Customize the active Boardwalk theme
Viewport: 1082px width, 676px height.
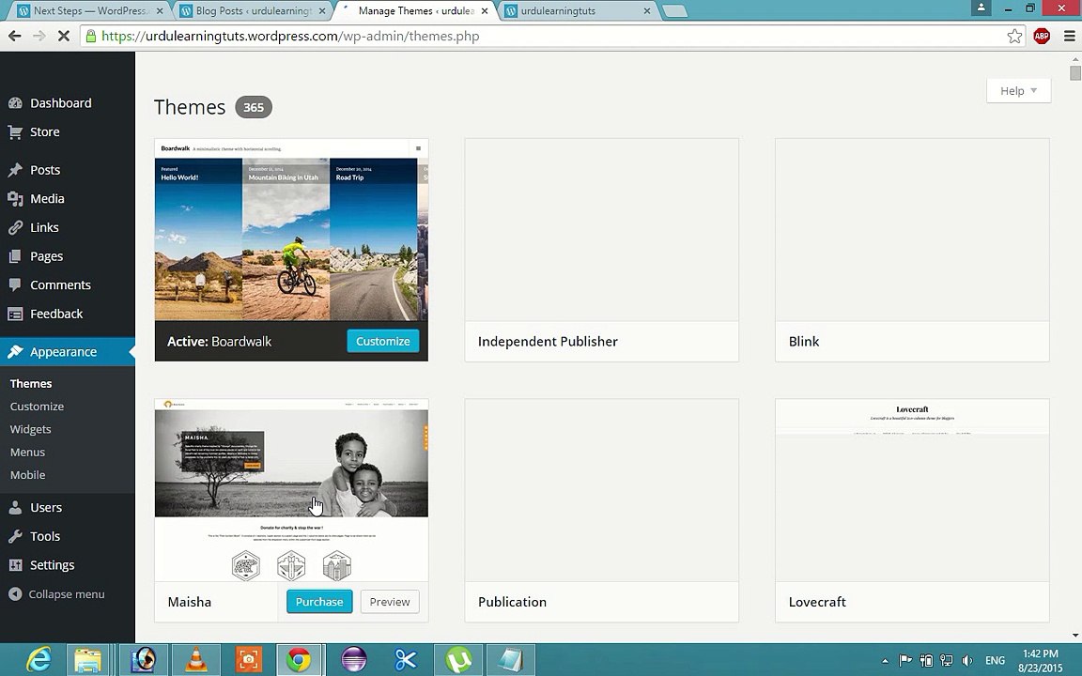tap(383, 342)
